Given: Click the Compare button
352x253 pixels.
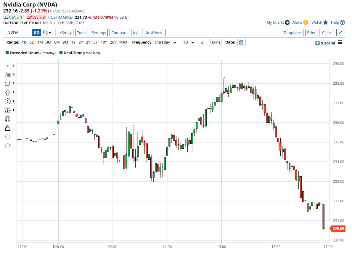Looking at the screenshot, I should pos(119,33).
